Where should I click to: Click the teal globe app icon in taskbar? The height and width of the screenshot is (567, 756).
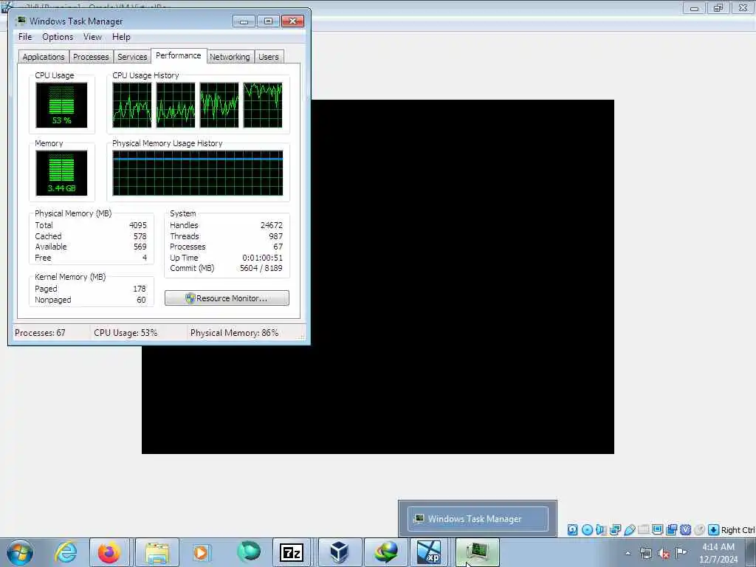[x=249, y=551]
